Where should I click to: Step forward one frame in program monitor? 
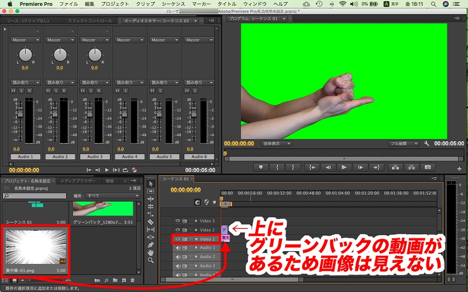pyautogui.click(x=360, y=168)
